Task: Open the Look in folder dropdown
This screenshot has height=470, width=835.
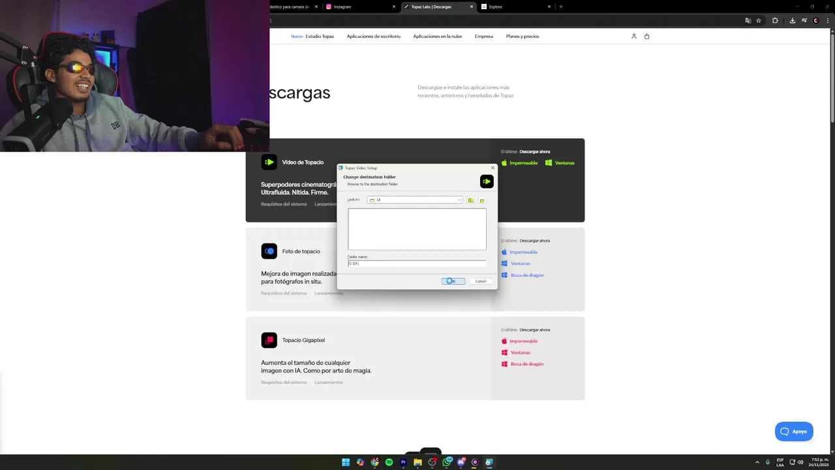Action: click(415, 200)
